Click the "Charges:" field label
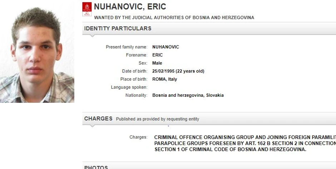Image resolution: width=336 pixels, height=169 pixels. (138, 137)
